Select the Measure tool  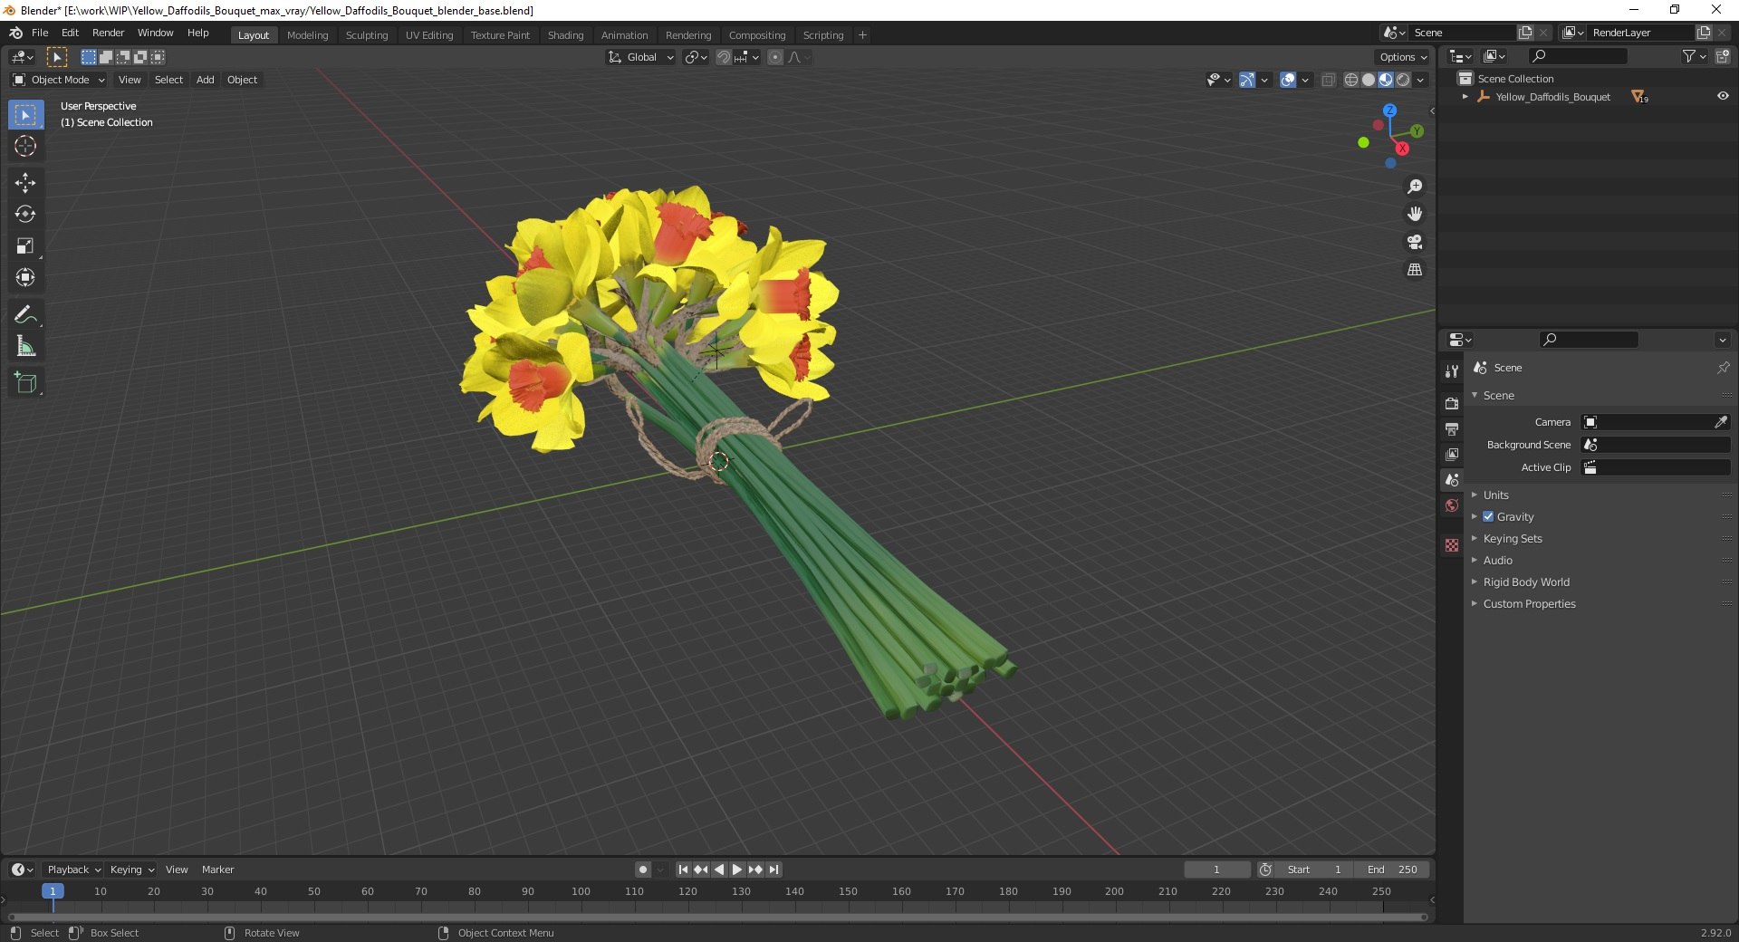click(x=25, y=347)
